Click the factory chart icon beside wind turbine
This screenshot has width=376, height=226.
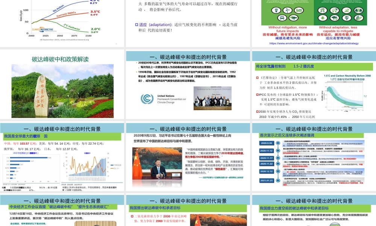tap(299, 10)
